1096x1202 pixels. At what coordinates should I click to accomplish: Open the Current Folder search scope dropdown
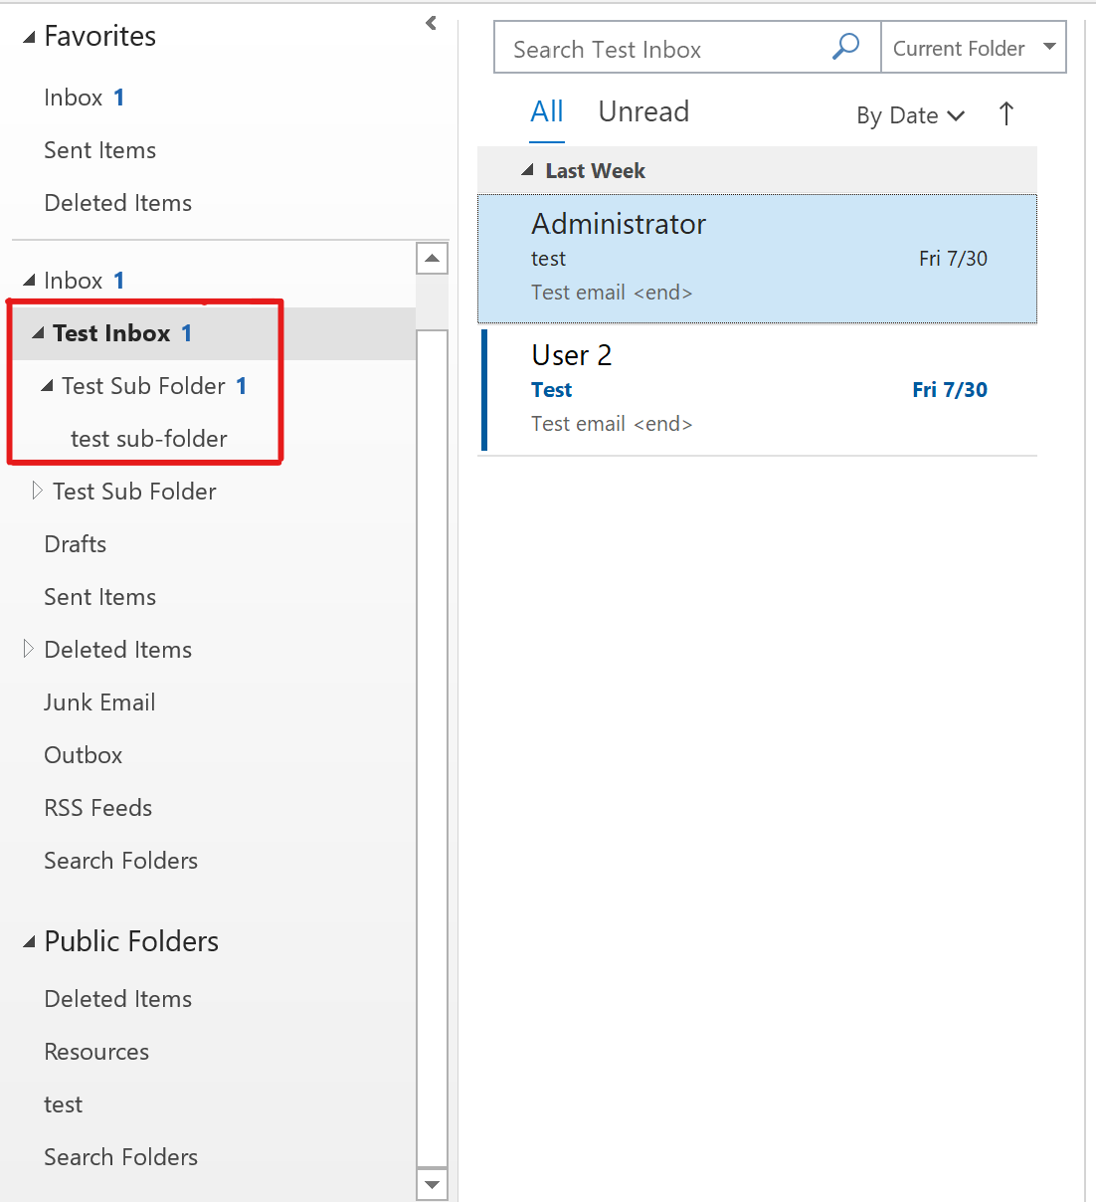coord(1049,47)
